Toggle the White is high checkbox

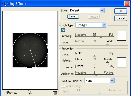point(63,86)
